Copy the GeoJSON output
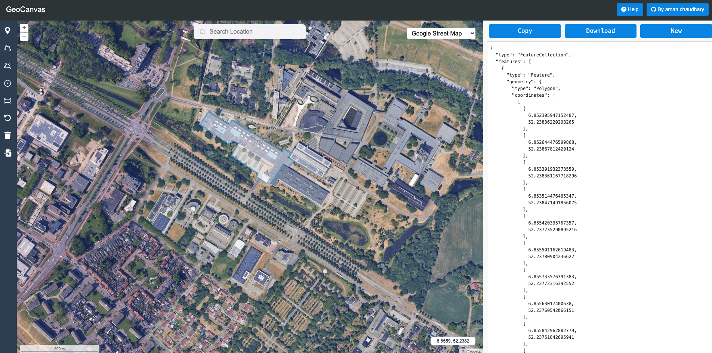The height and width of the screenshot is (353, 712). 524,31
